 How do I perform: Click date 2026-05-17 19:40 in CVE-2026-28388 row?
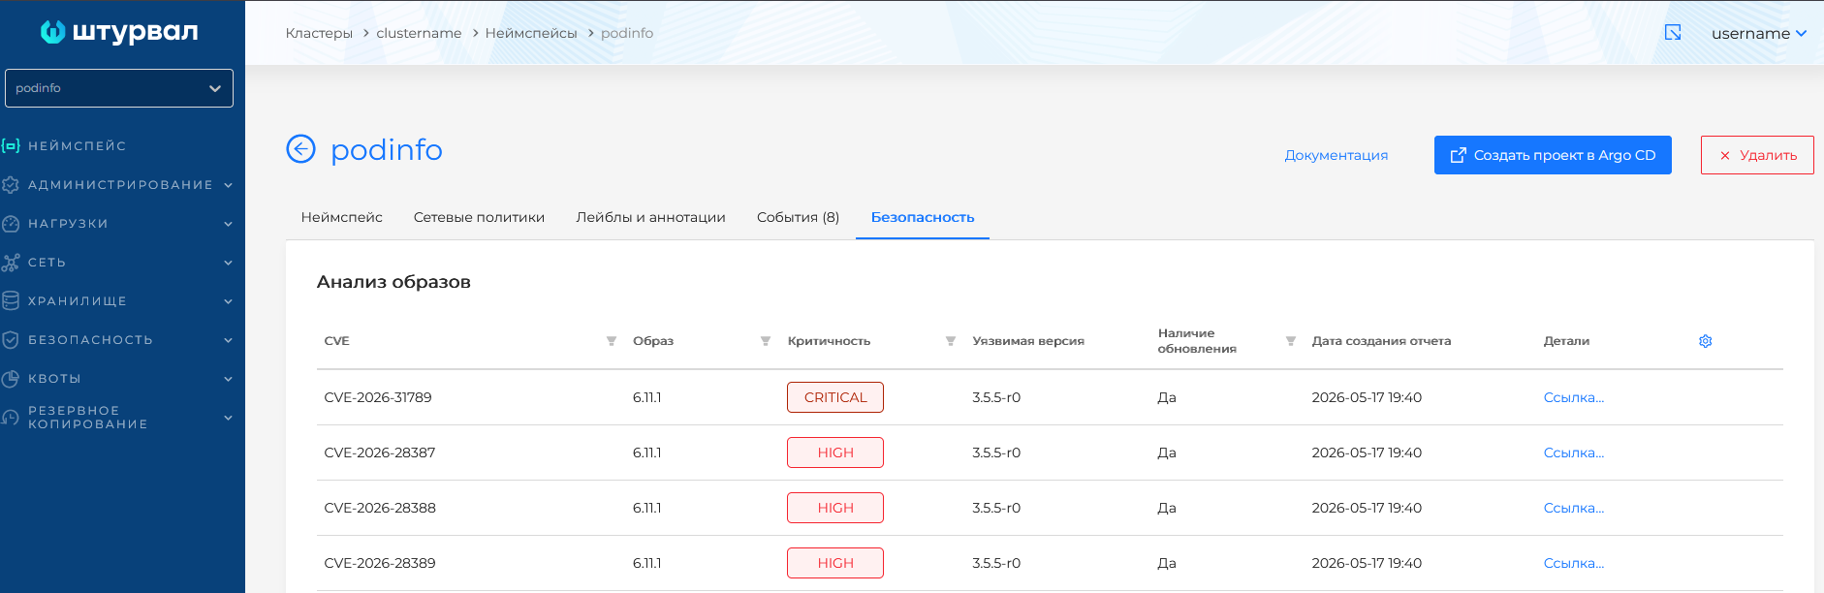pyautogui.click(x=1367, y=508)
